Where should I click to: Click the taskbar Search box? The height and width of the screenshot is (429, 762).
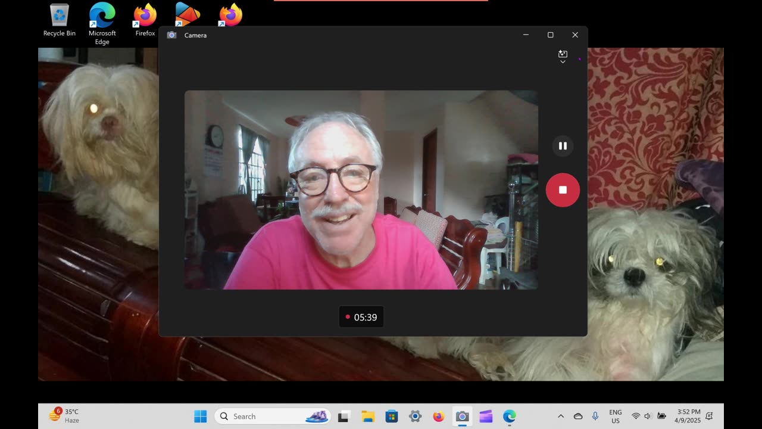[273, 416]
